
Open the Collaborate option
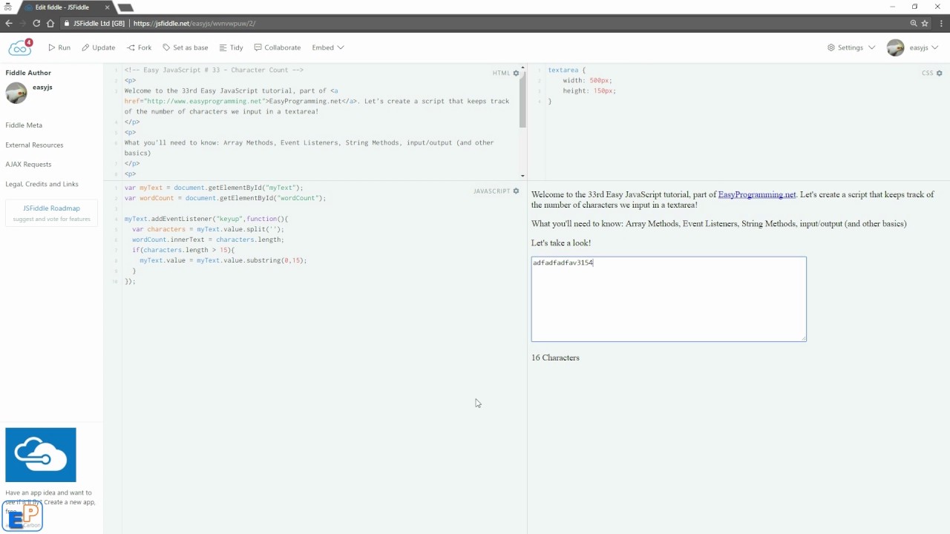pyautogui.click(x=278, y=47)
